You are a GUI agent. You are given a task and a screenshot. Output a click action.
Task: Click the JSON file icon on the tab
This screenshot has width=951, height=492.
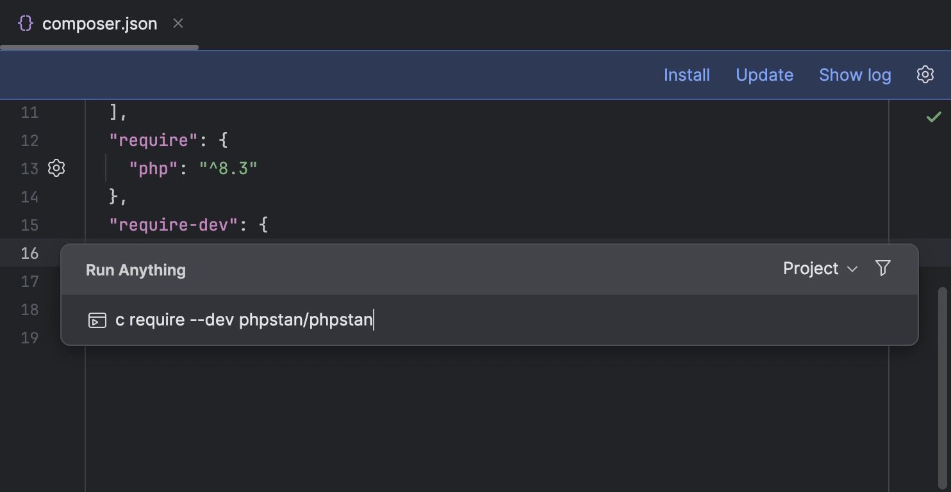25,23
